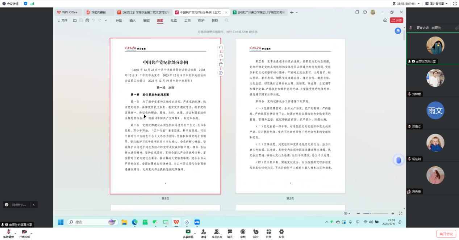
Task: Insert a page using the plus icon
Action: [221, 73]
